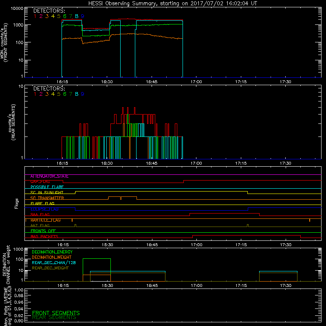
Task: Click 17:00 time label under rear segments plot
Action: click(x=196, y=163)
